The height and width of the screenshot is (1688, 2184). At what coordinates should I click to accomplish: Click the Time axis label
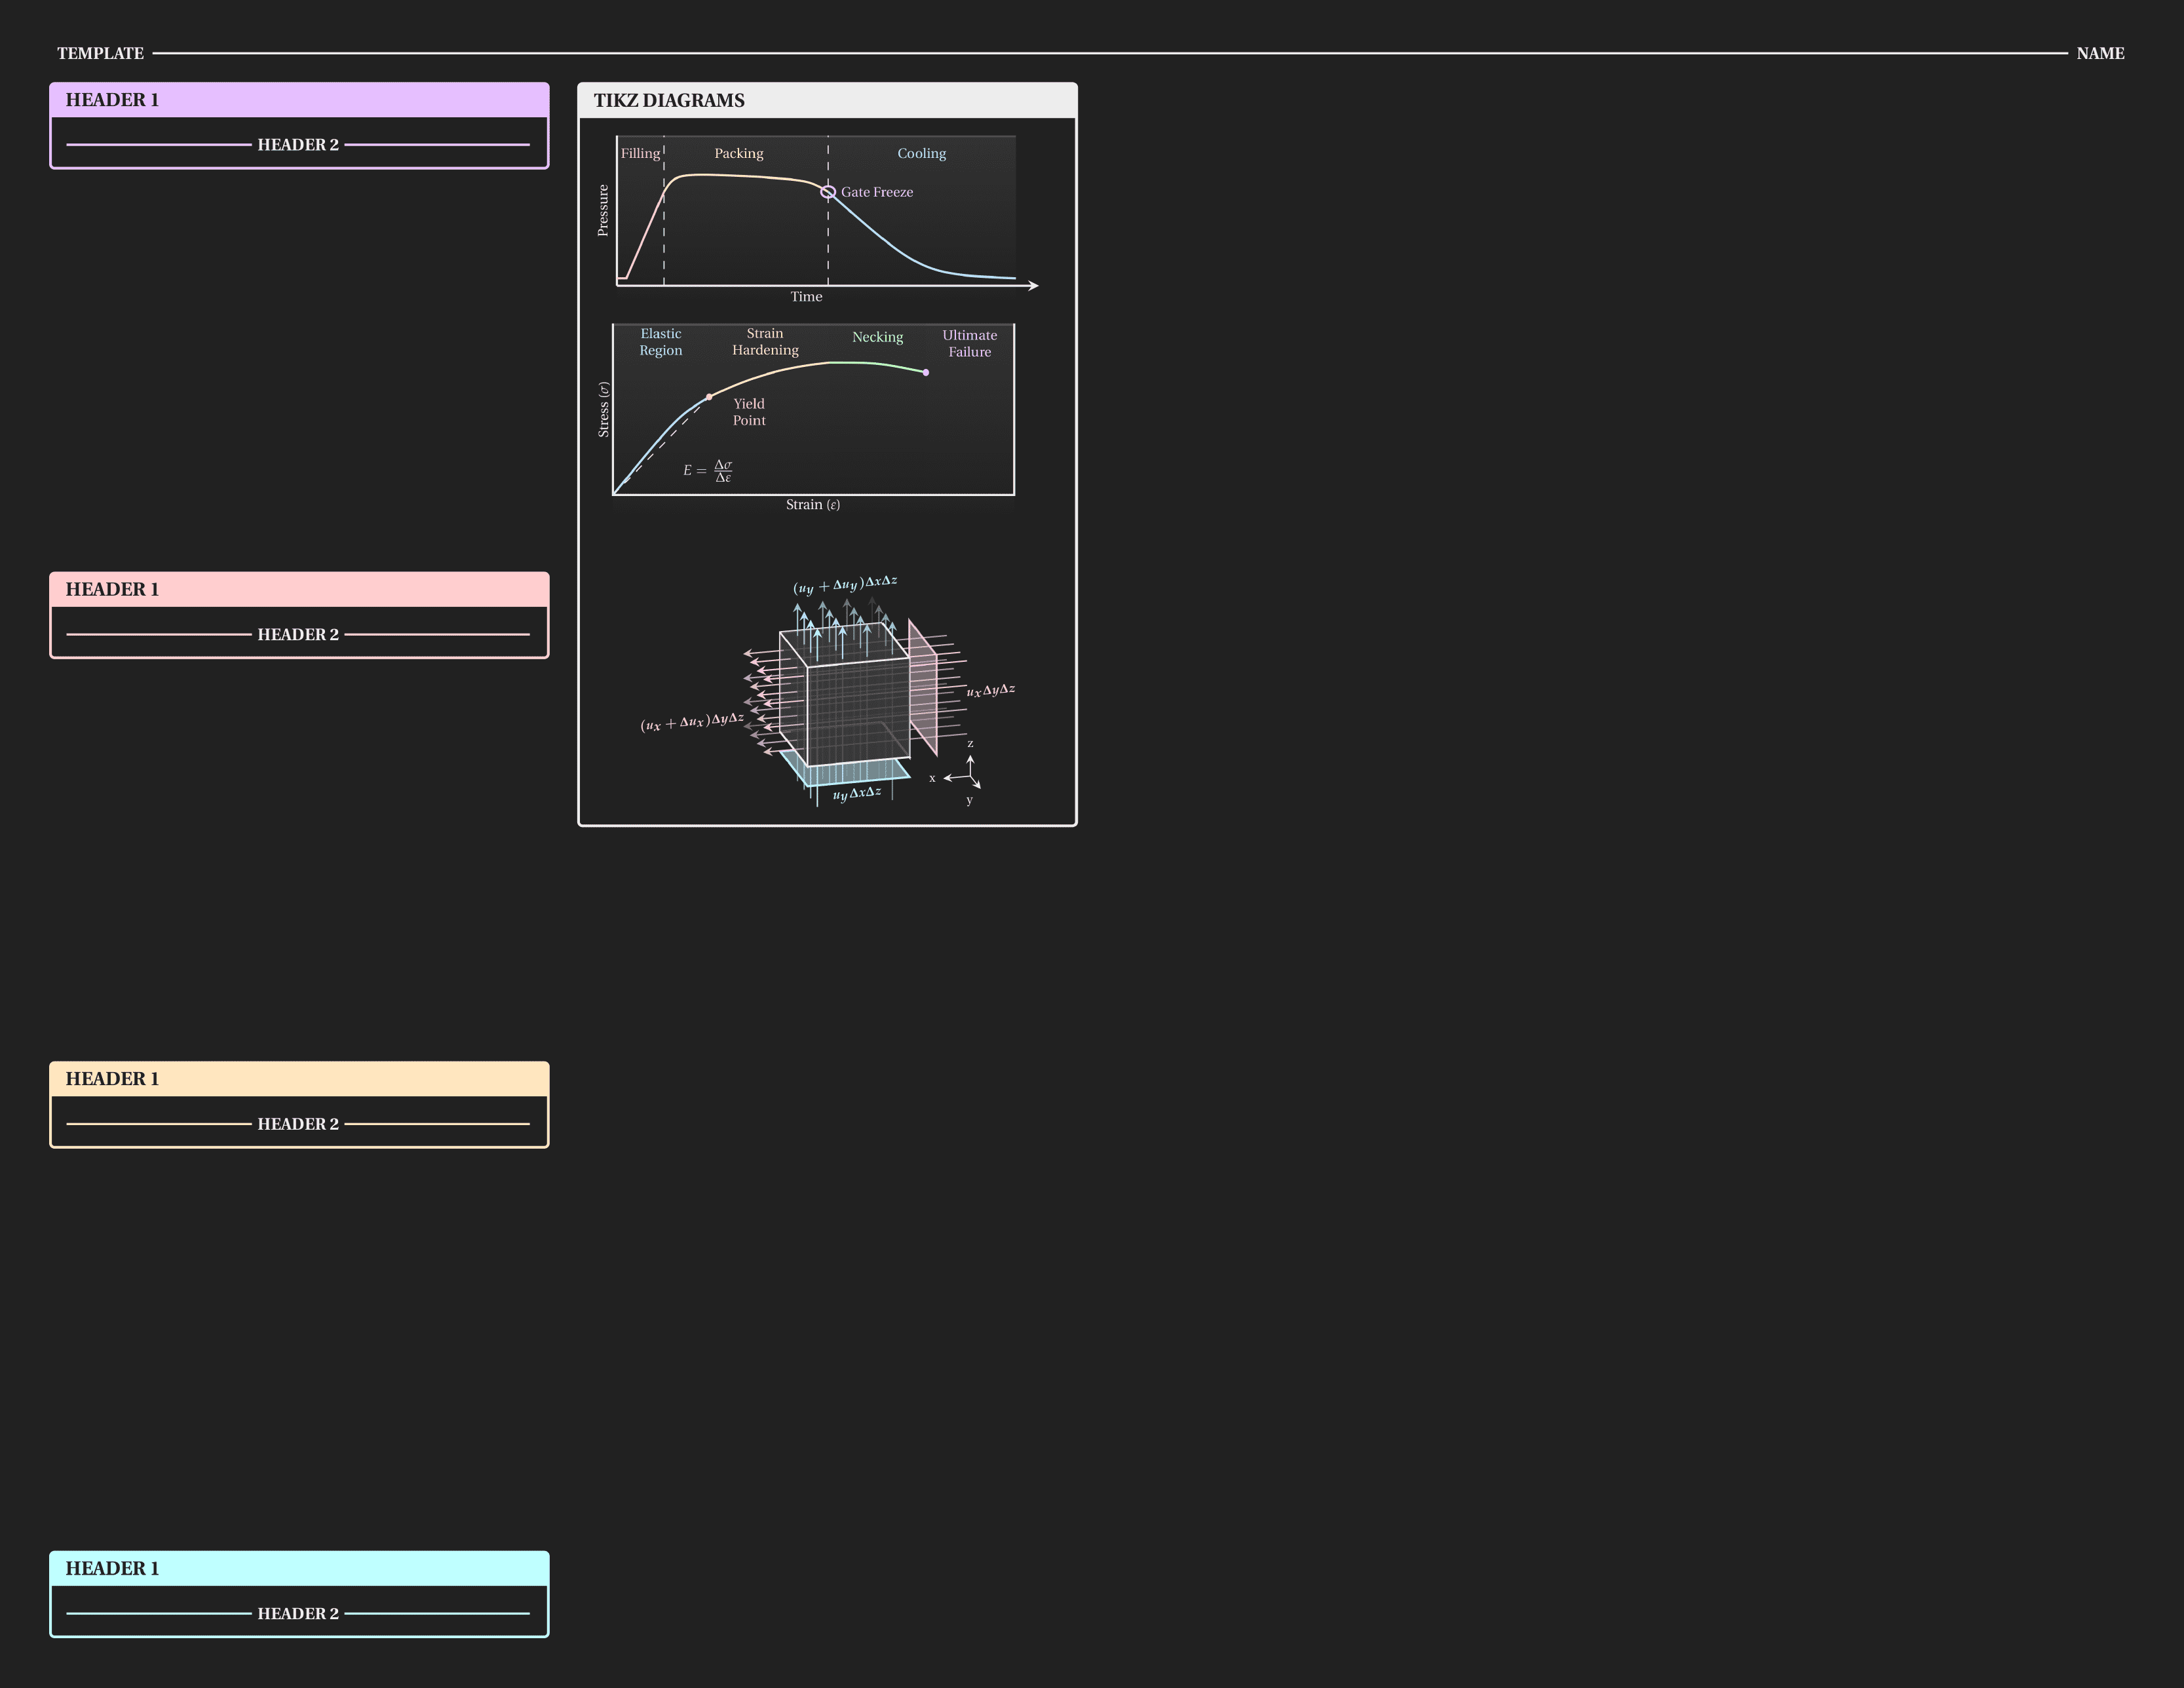point(806,297)
